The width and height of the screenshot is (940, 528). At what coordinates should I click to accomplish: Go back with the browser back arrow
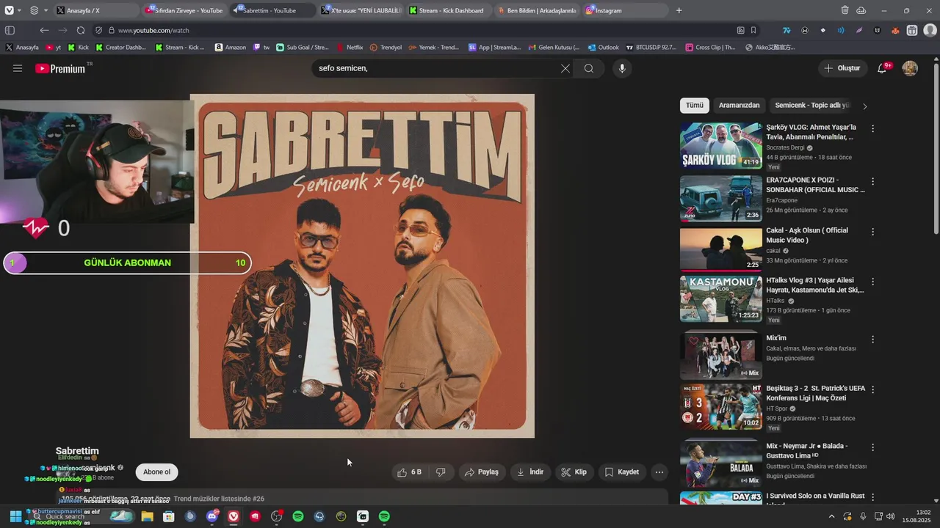pyautogui.click(x=44, y=31)
